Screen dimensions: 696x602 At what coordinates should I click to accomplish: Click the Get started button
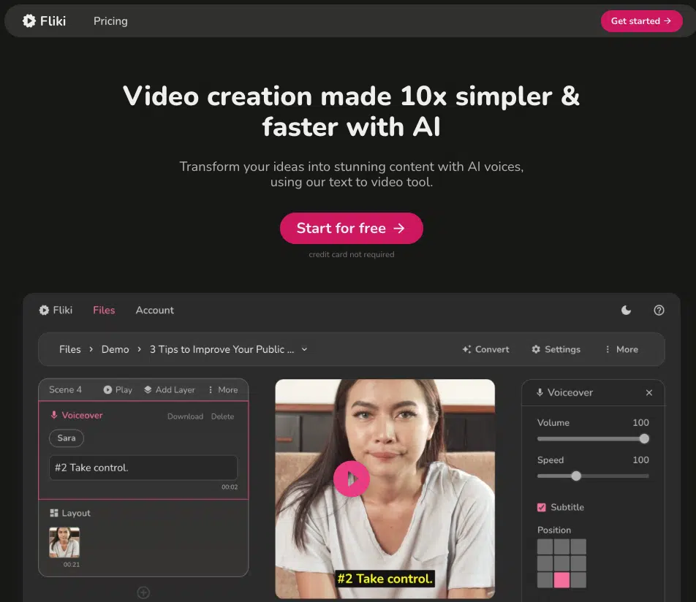click(x=641, y=21)
